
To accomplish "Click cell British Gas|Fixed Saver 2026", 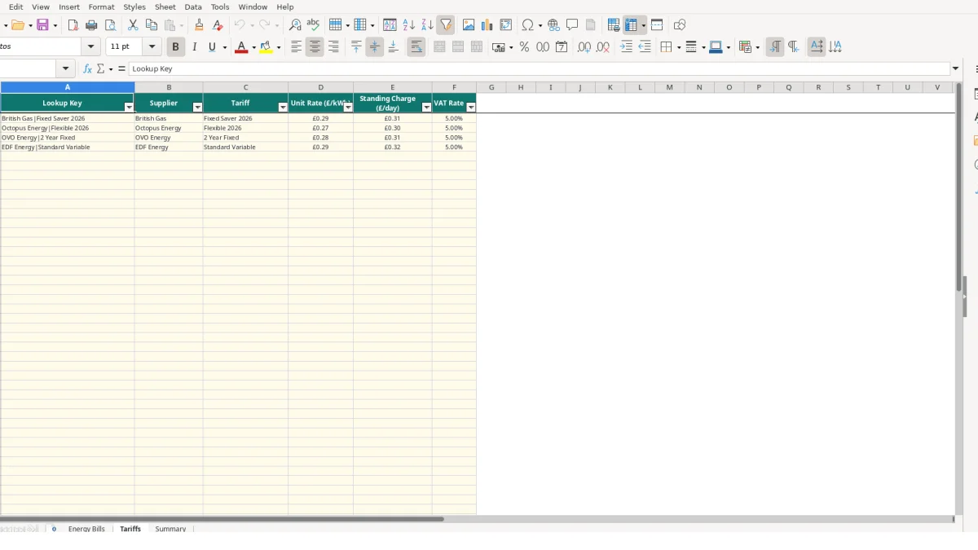I will pyautogui.click(x=67, y=118).
